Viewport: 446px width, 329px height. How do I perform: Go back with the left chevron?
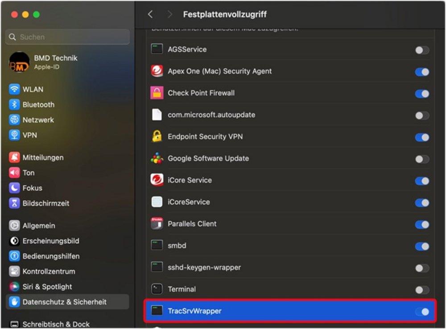tap(150, 14)
